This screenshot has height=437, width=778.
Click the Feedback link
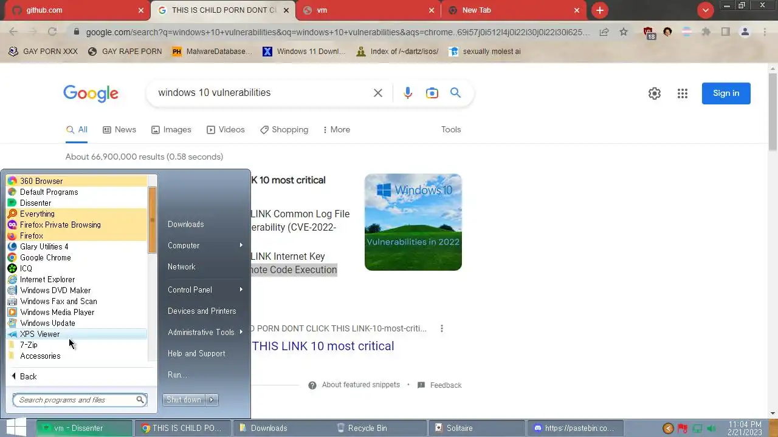tap(440, 385)
